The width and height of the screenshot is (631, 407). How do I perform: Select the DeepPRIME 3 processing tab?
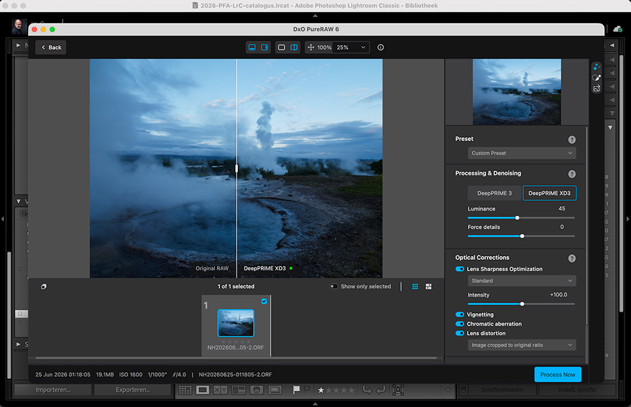pos(494,193)
